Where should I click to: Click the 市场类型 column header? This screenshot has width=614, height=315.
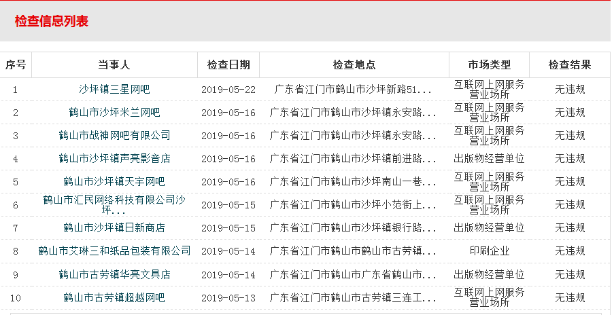(x=489, y=65)
